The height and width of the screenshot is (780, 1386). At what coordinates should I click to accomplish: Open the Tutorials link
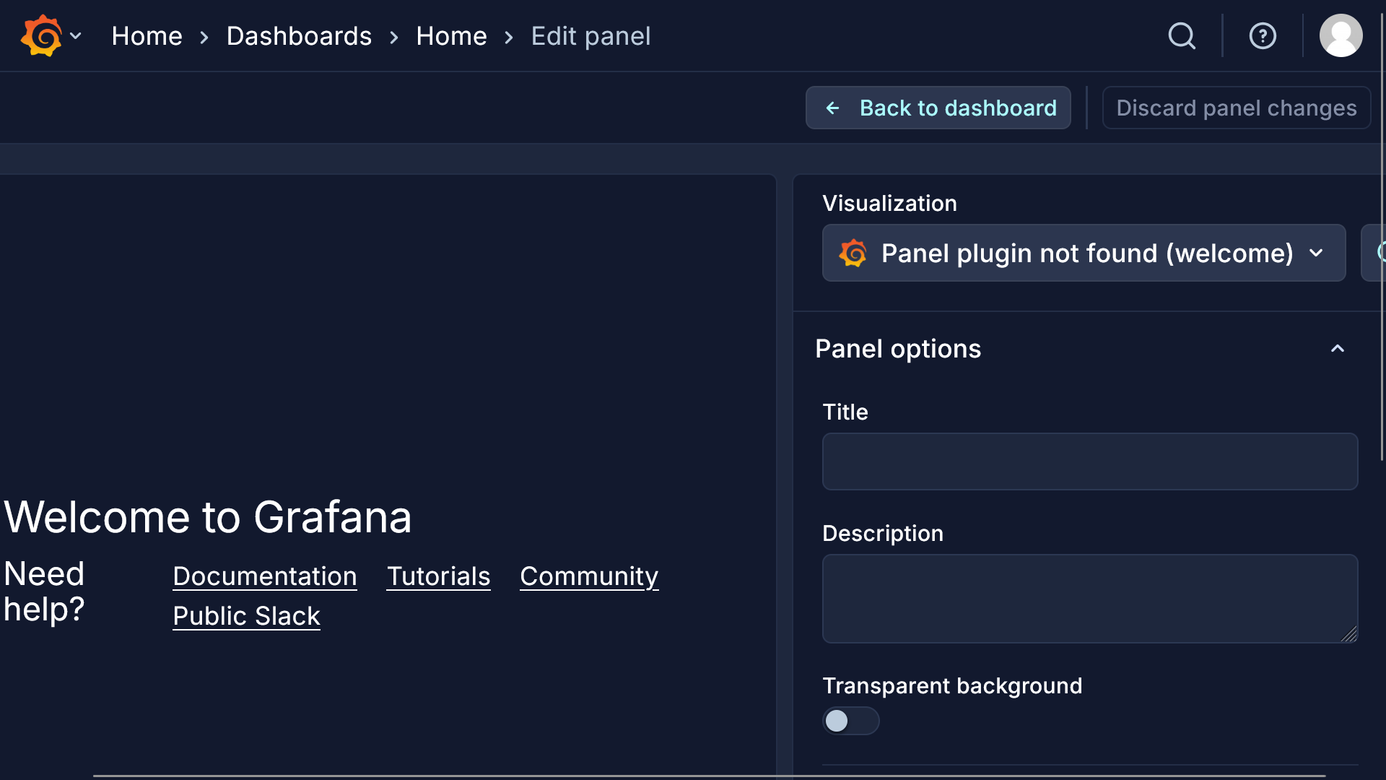[438, 576]
